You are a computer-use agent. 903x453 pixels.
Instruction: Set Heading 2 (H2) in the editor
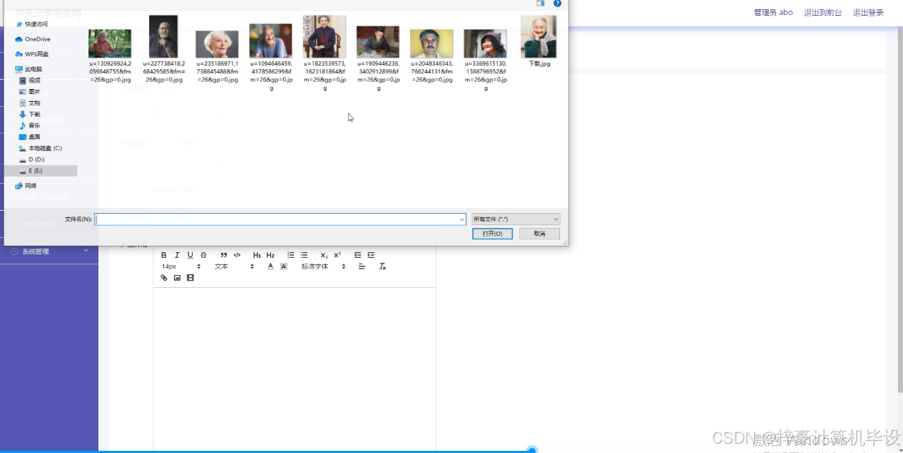pyautogui.click(x=270, y=255)
